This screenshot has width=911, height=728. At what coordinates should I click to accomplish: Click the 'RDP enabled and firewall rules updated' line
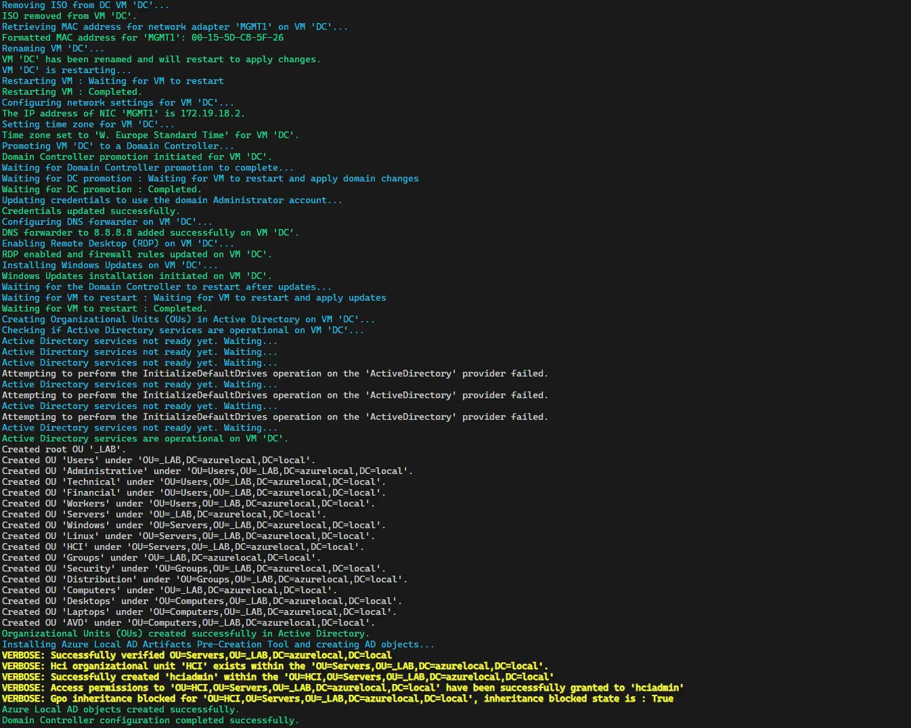point(137,255)
